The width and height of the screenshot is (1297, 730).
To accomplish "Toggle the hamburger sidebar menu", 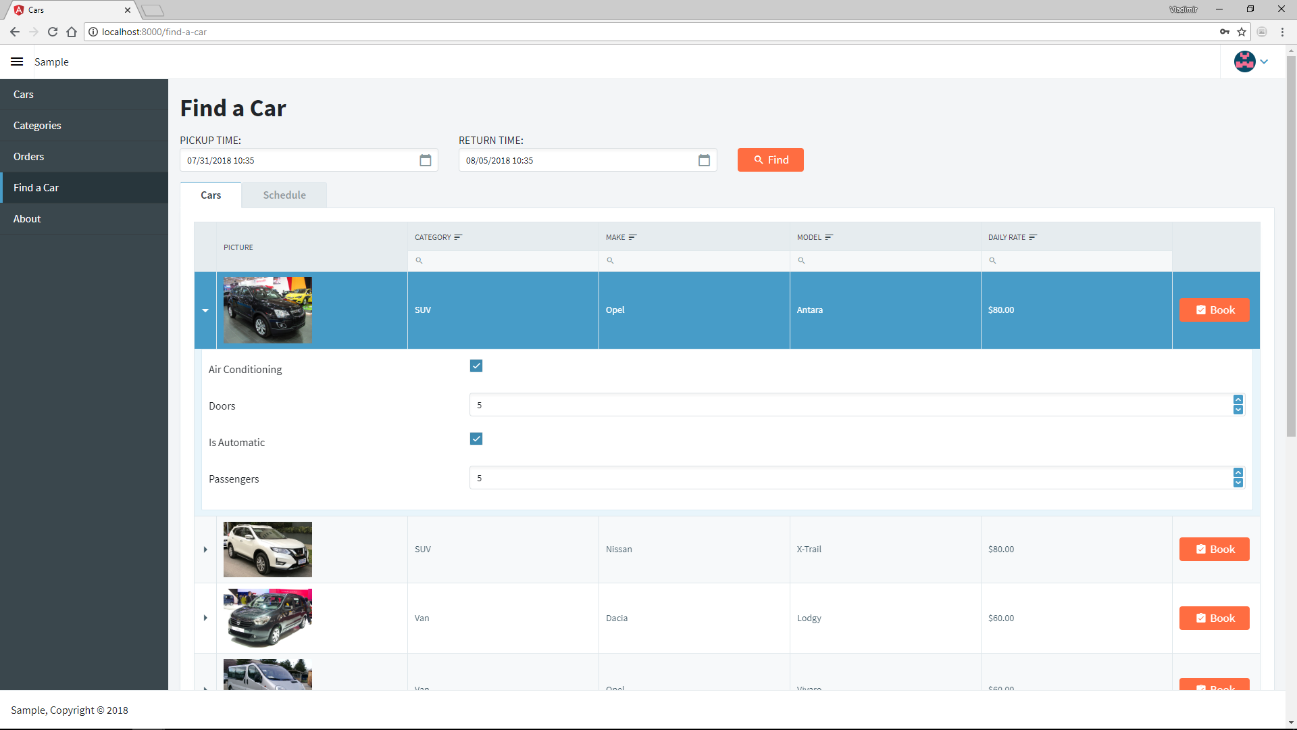I will point(17,62).
